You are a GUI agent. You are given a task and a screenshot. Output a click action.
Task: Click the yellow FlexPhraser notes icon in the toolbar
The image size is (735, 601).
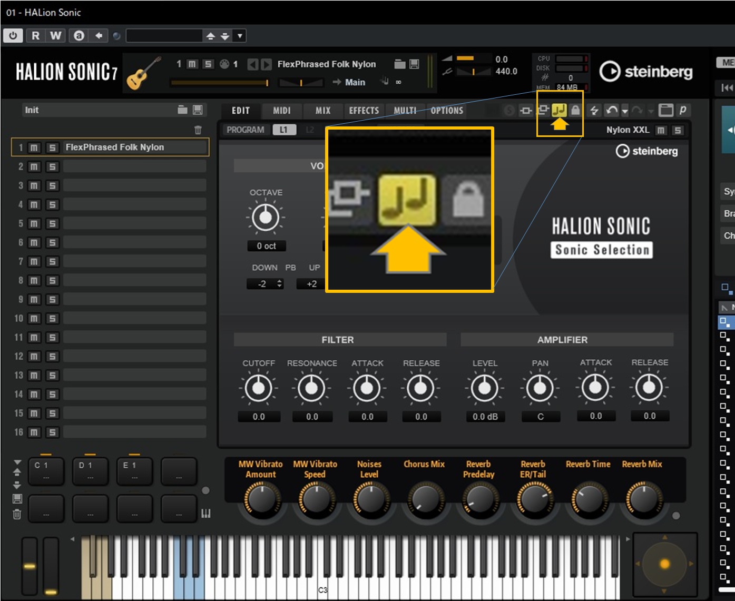(x=558, y=110)
